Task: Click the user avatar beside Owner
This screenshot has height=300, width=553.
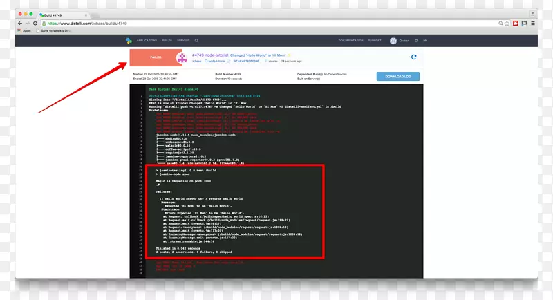Action: point(393,41)
